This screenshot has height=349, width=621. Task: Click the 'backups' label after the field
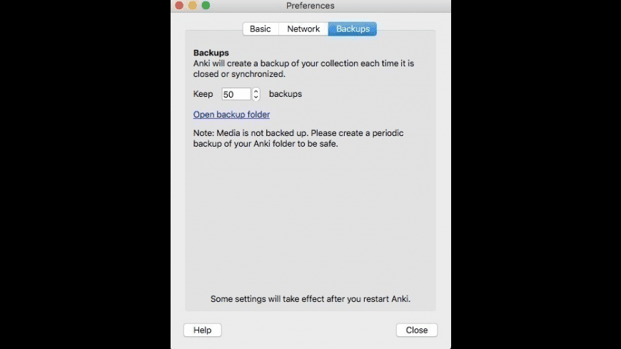tap(285, 94)
